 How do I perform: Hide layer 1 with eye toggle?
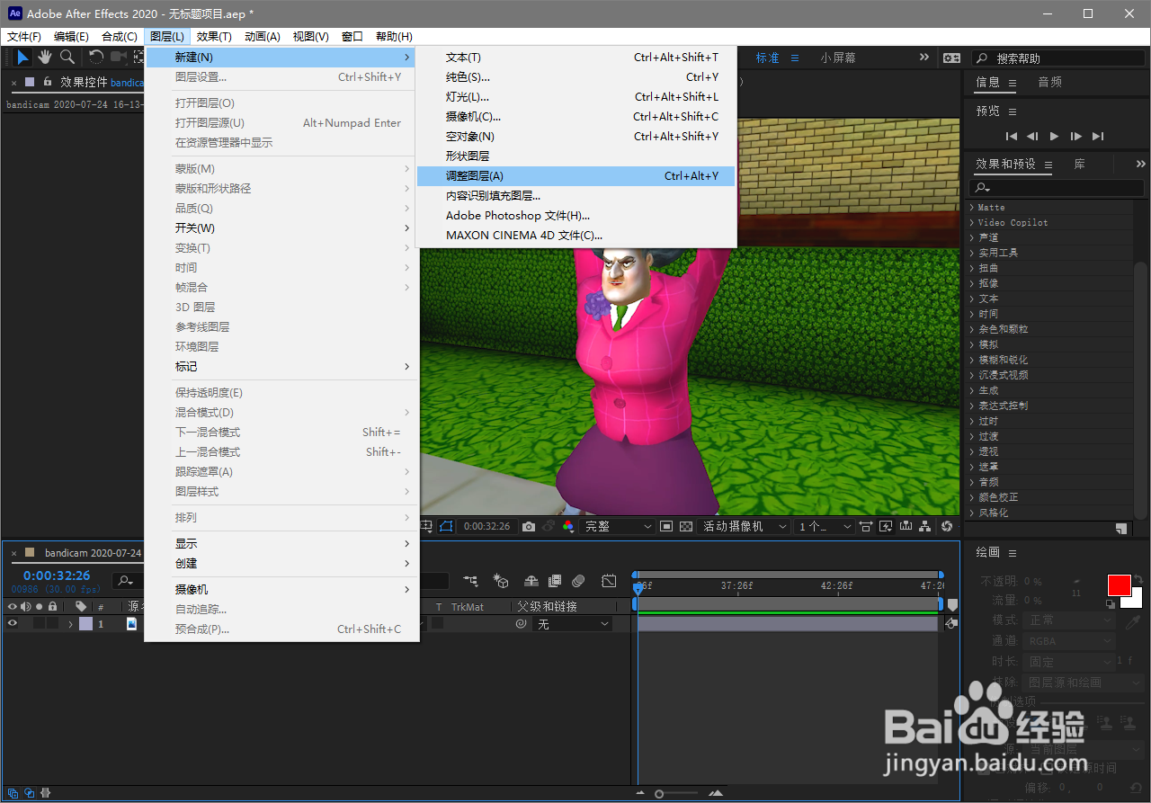[x=13, y=623]
